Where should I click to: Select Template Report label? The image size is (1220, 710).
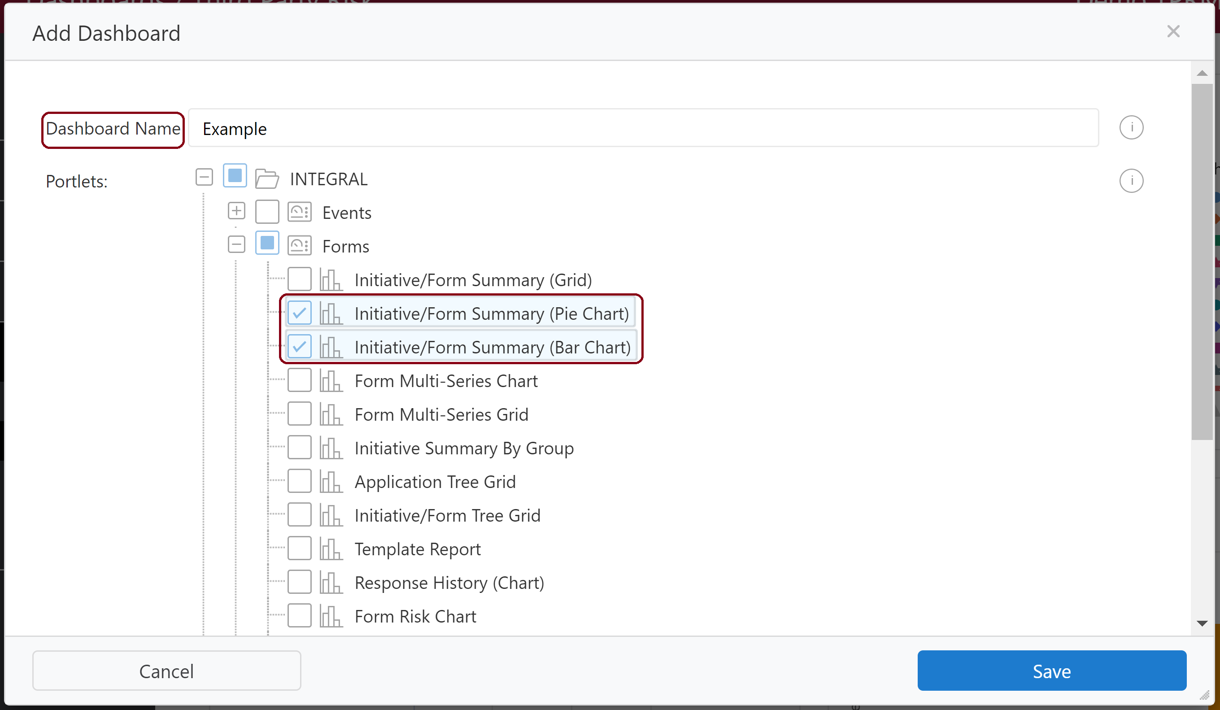pyautogui.click(x=417, y=549)
